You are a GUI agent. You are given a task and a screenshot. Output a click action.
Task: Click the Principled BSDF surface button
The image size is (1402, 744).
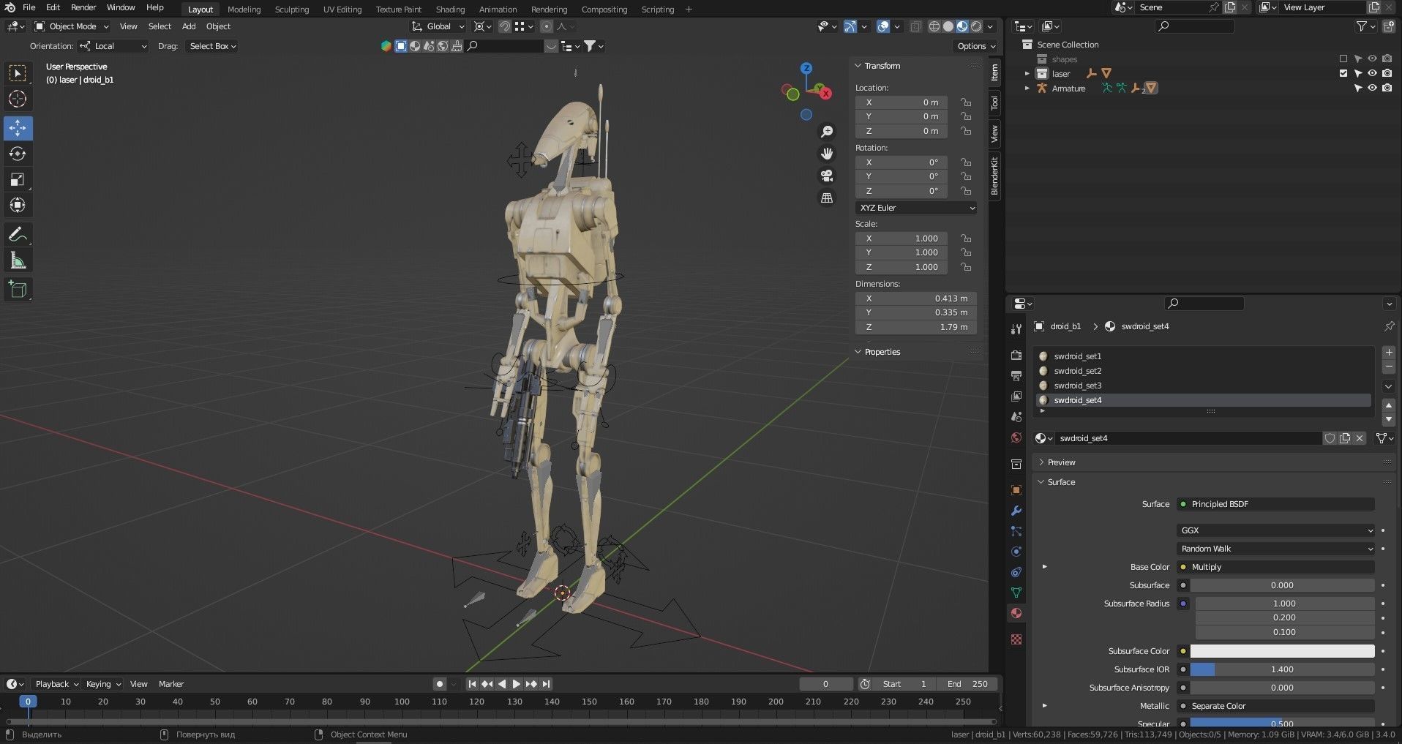point(1277,504)
